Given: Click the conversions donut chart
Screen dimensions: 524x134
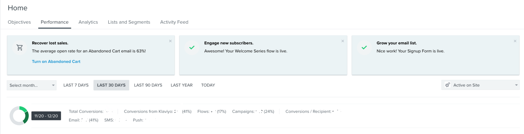Looking at the screenshot, I should click(19, 116).
